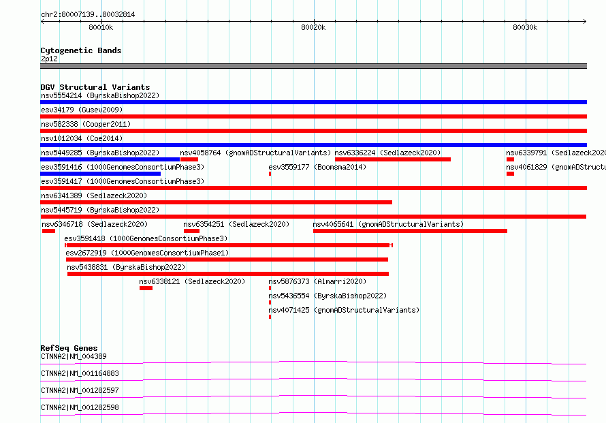
Task: Click nsv6354251 (Sedlazeck2020) label
Action: pyautogui.click(x=236, y=224)
